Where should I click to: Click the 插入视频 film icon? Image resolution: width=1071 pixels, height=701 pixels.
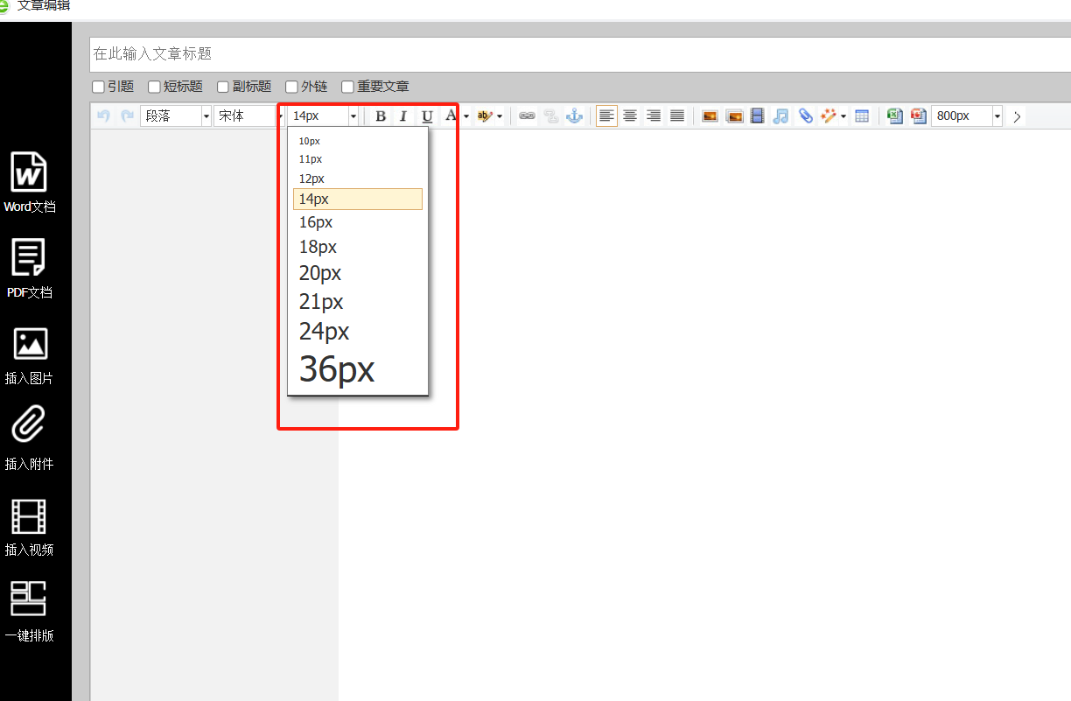[x=29, y=515]
